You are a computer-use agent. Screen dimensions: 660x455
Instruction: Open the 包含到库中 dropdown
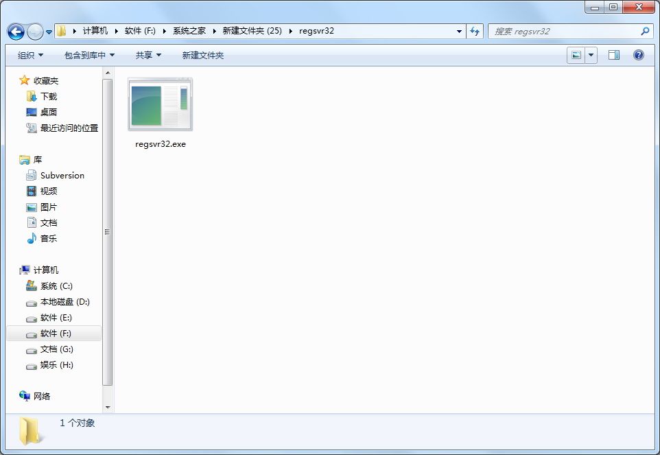[88, 55]
